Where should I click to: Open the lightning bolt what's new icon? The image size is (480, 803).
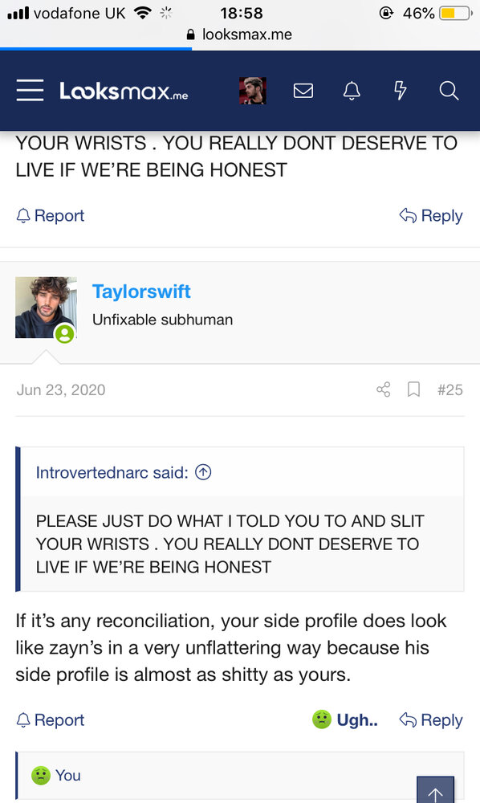(x=401, y=91)
